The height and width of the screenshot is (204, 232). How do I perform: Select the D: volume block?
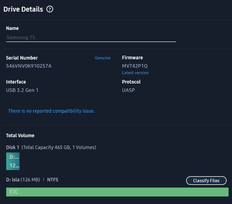tap(13, 161)
